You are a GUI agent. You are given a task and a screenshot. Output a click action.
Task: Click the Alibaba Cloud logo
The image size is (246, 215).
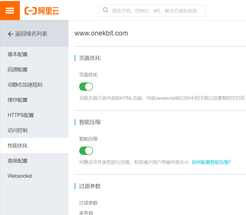click(42, 11)
